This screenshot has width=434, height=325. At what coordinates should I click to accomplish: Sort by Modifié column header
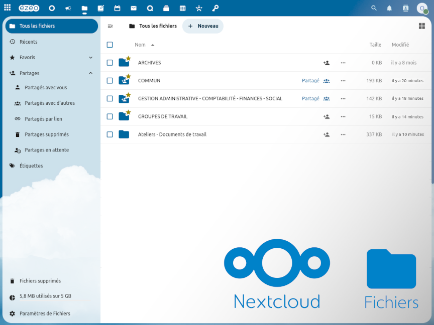[400, 45]
